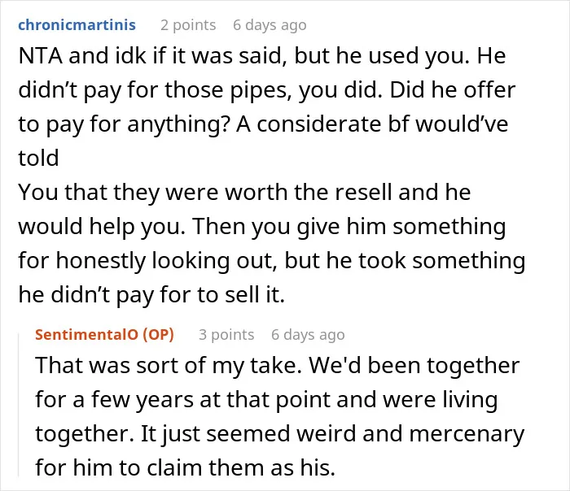Image resolution: width=570 pixels, height=491 pixels.
Task: Open the top comment's "6 days ago" permalink
Action: point(270,25)
